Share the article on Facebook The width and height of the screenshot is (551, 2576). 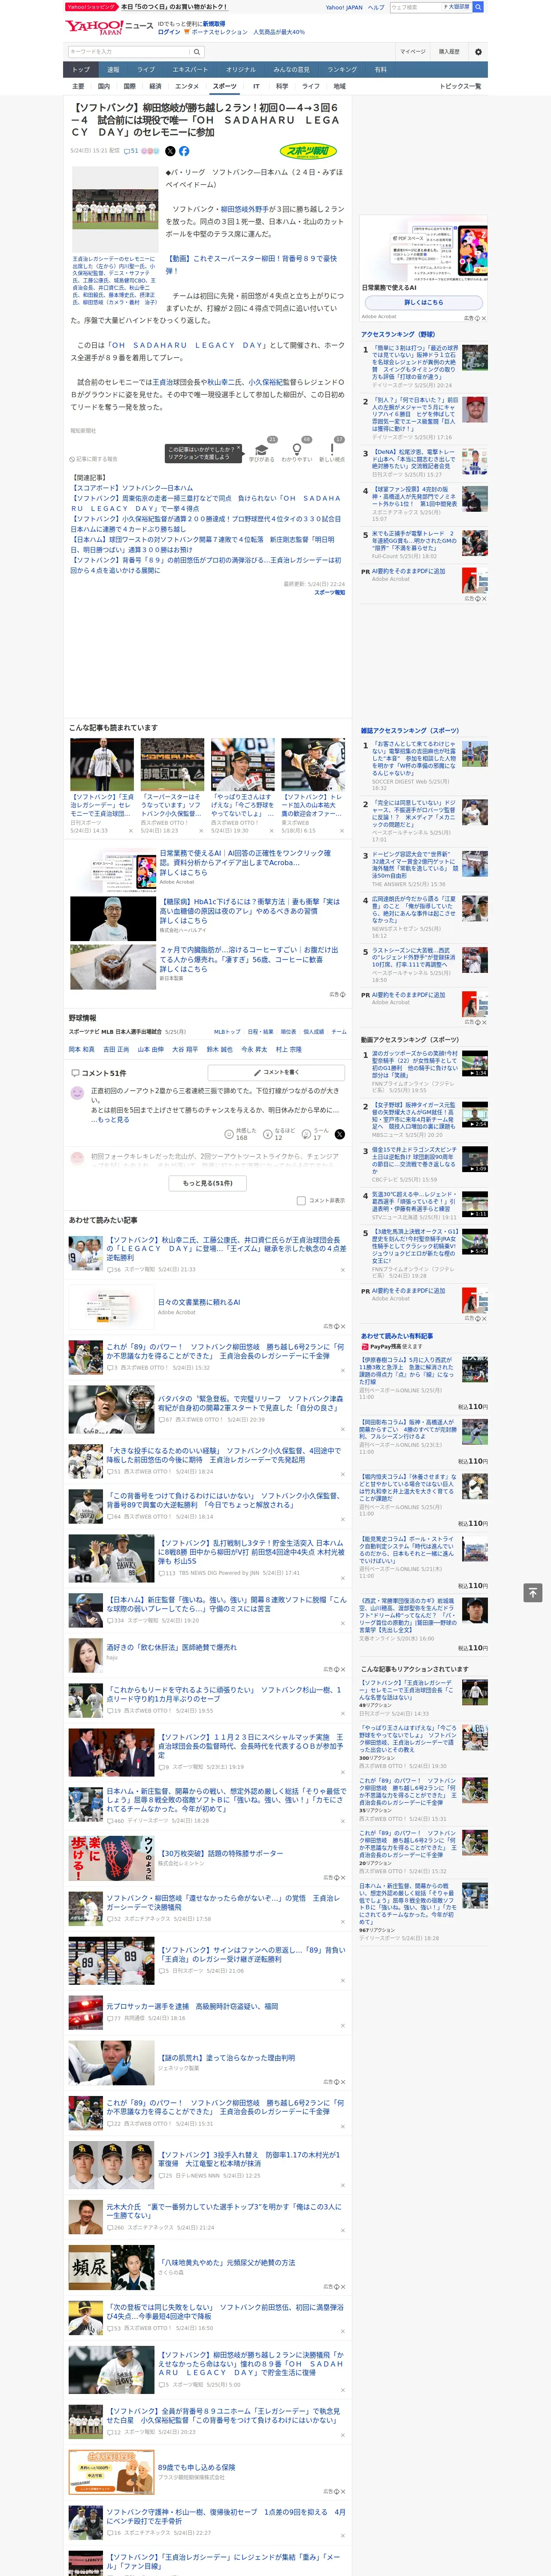[184, 151]
